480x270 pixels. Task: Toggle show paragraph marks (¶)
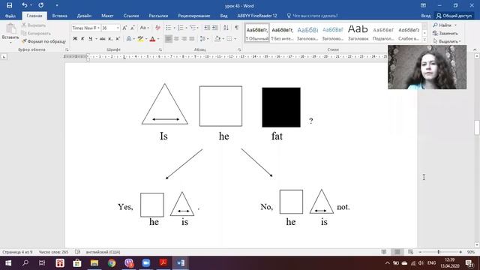coord(237,28)
